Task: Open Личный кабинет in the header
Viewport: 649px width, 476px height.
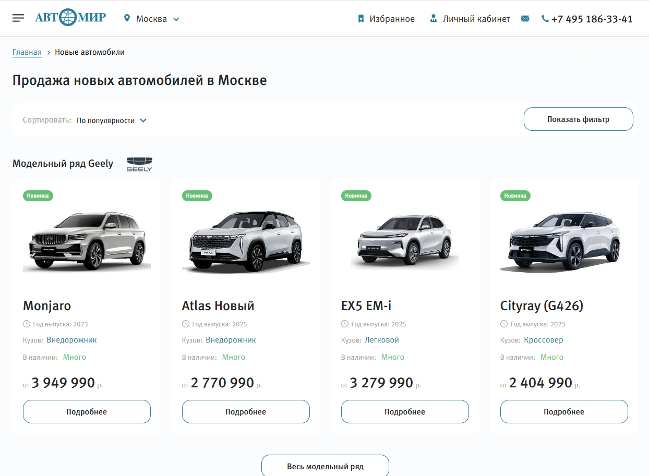Action: point(476,19)
